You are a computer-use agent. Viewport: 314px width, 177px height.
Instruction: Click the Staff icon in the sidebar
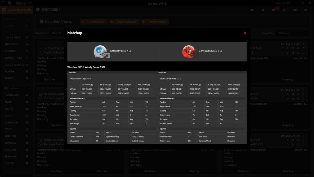click(27, 102)
